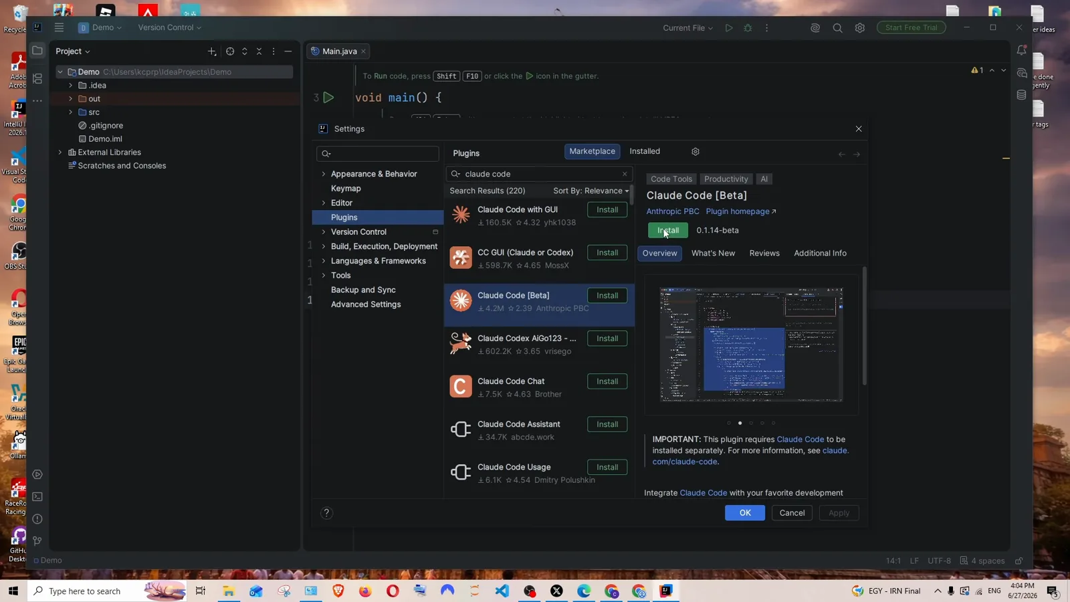Open the main hamburger menu

tap(59, 27)
